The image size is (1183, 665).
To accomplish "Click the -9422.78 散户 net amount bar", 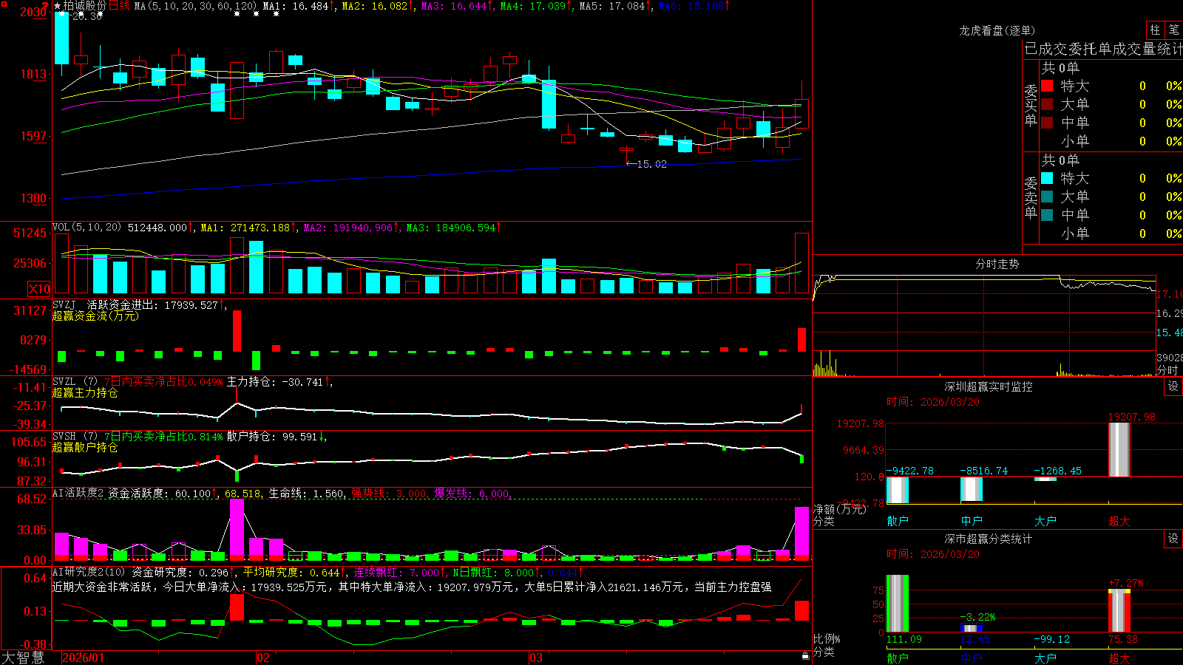I will (898, 490).
